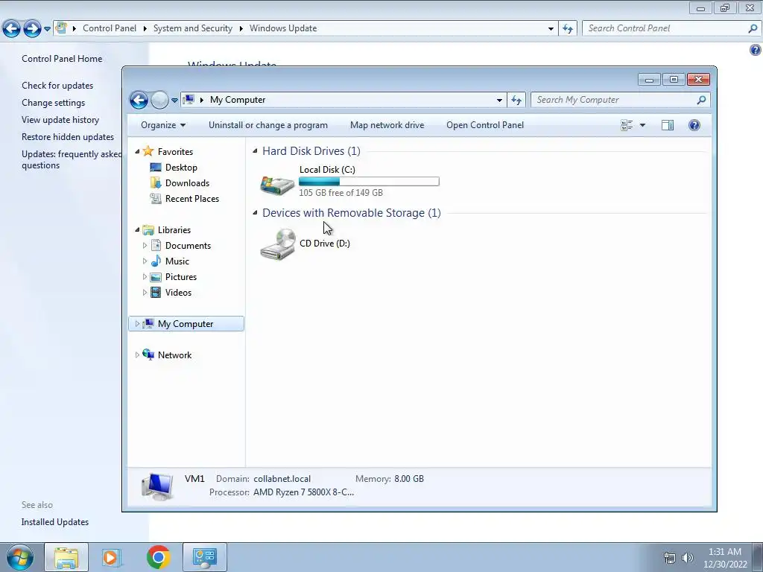Screen dimensions: 763x572
Task: Click the Network icon in navigation pane
Action: (148, 355)
